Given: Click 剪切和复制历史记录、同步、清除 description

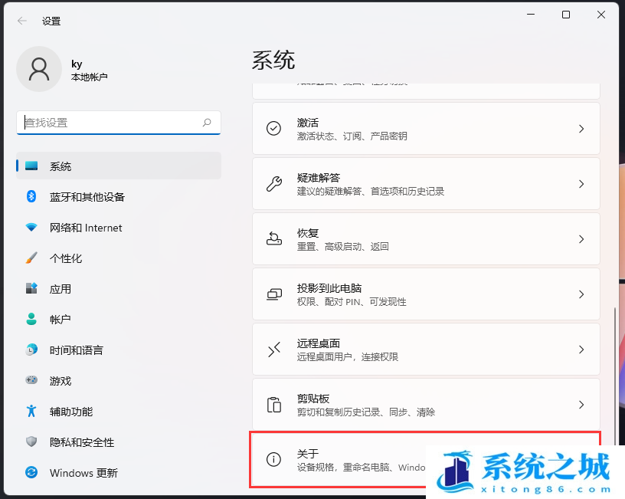Looking at the screenshot, I should click(366, 412).
